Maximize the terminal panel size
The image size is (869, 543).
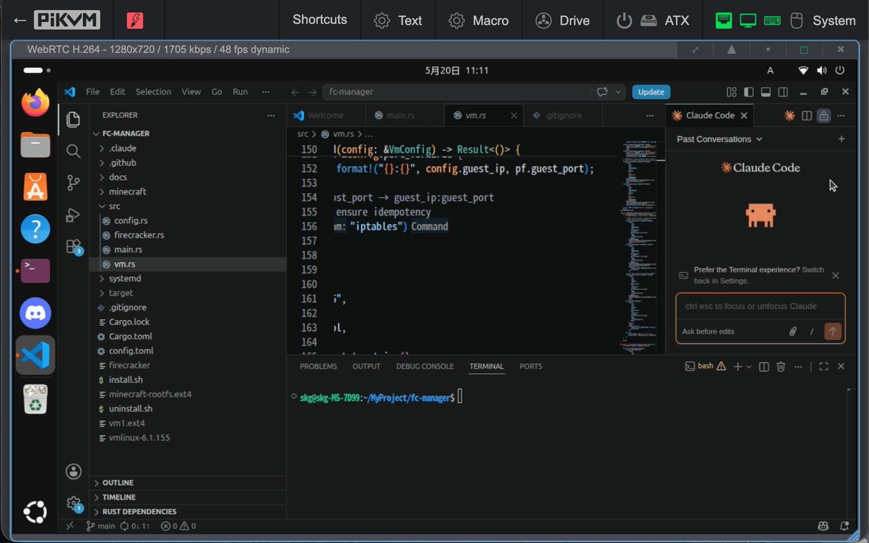824,367
